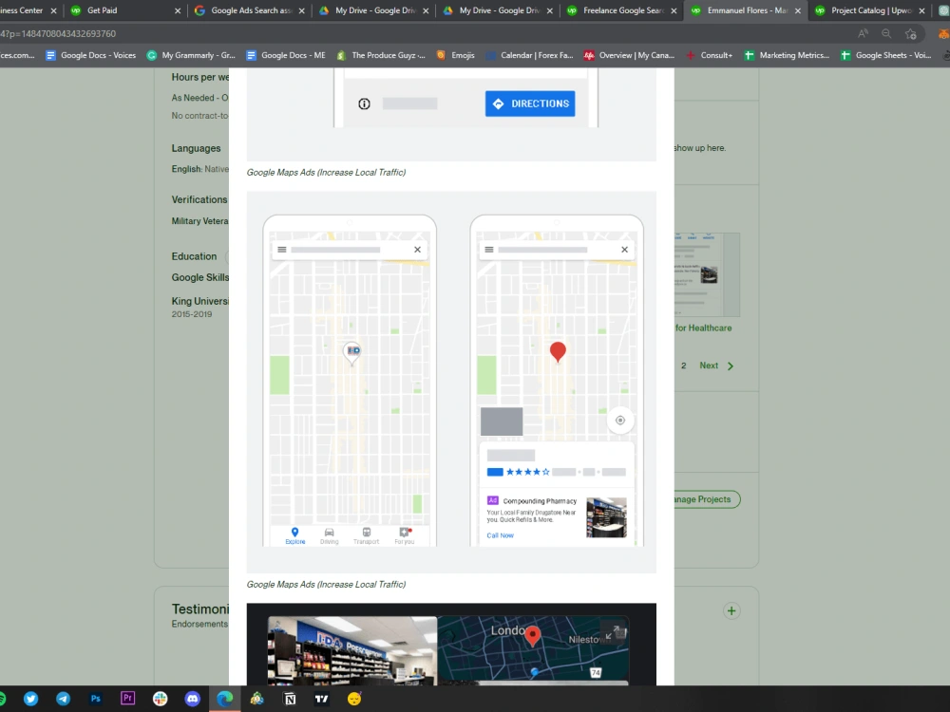Click the Call Now link in pharmacy ad
Screen dimensions: 950x712
[500, 535]
